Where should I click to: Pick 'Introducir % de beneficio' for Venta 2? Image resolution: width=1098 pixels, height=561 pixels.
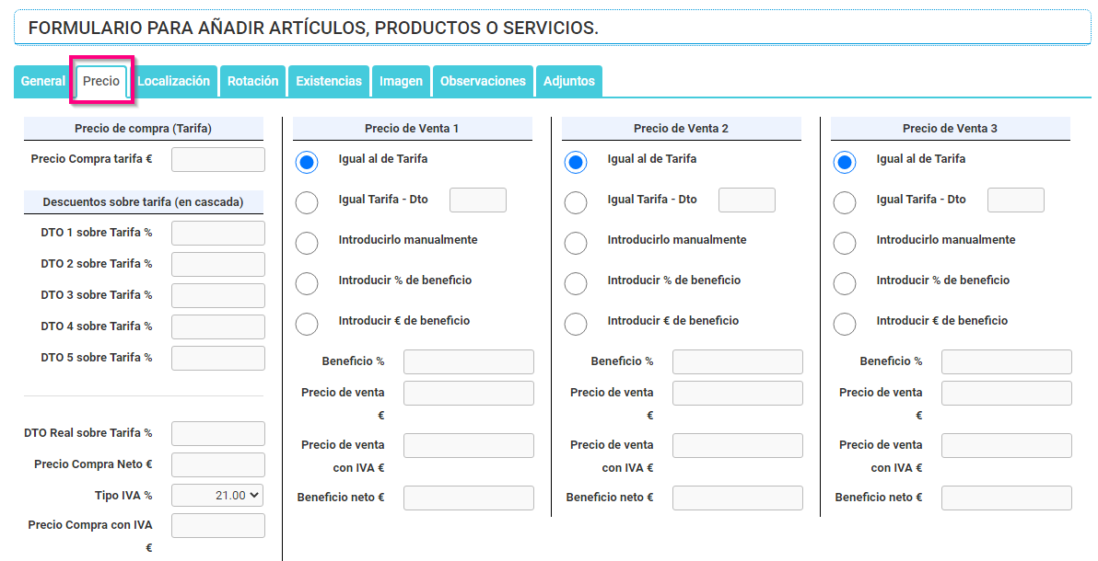click(576, 284)
